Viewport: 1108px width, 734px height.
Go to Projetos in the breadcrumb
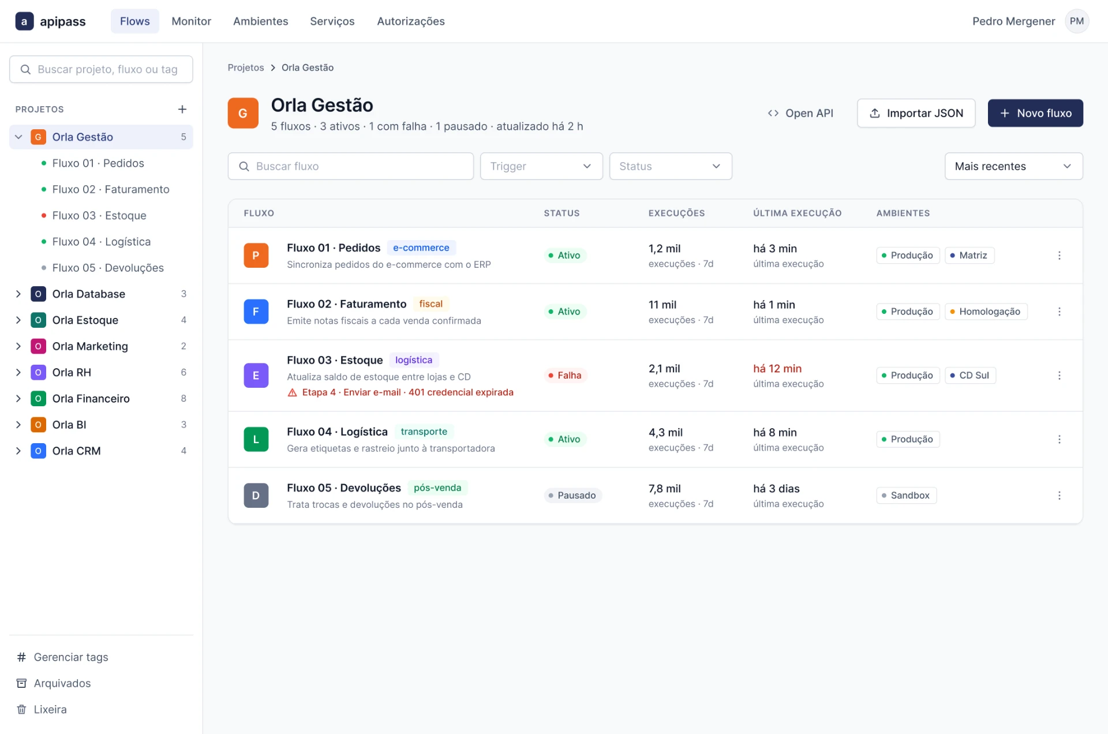[x=246, y=68]
